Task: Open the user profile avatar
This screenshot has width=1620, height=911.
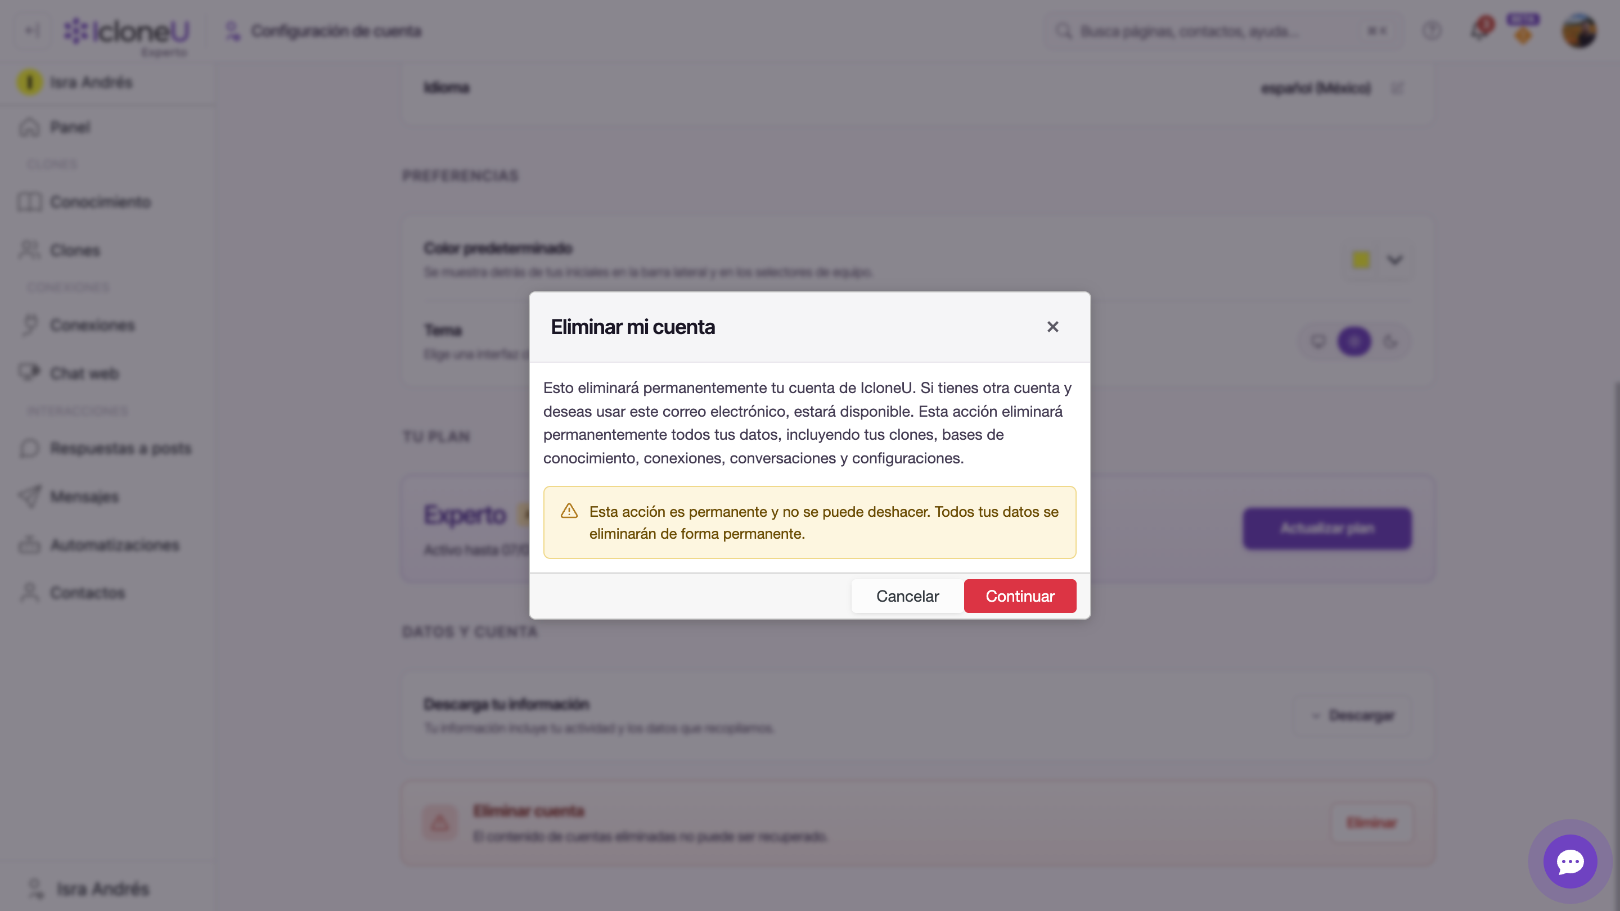Action: pyautogui.click(x=1579, y=30)
